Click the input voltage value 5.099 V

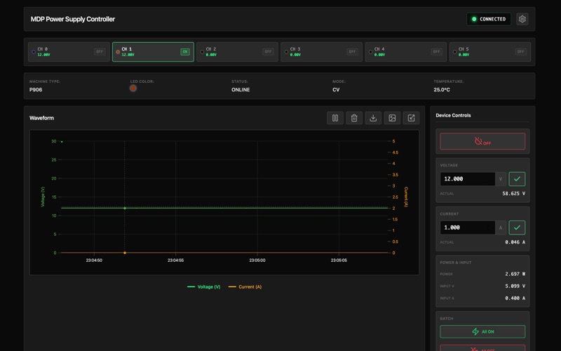click(x=515, y=286)
